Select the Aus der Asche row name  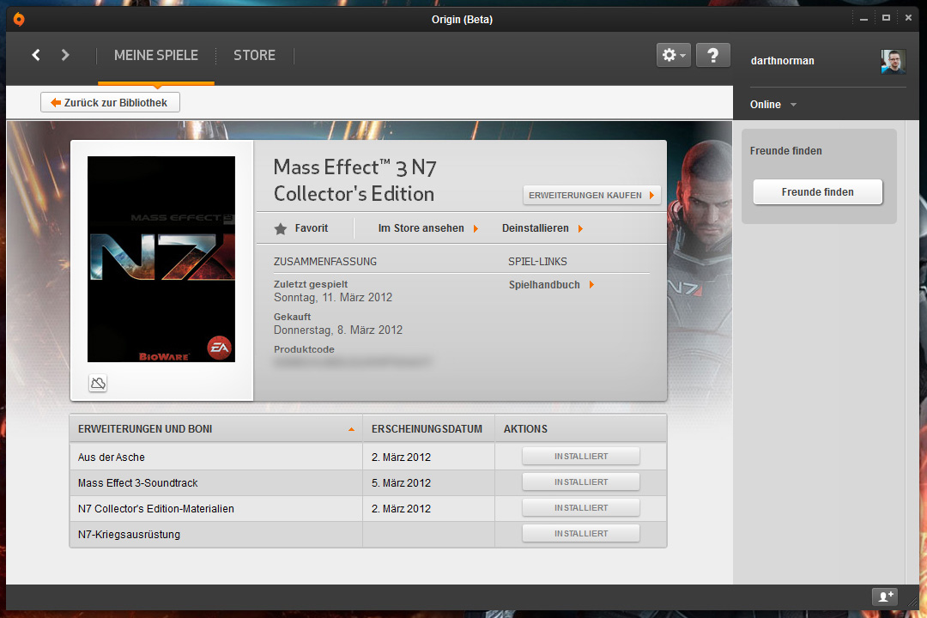[111, 457]
